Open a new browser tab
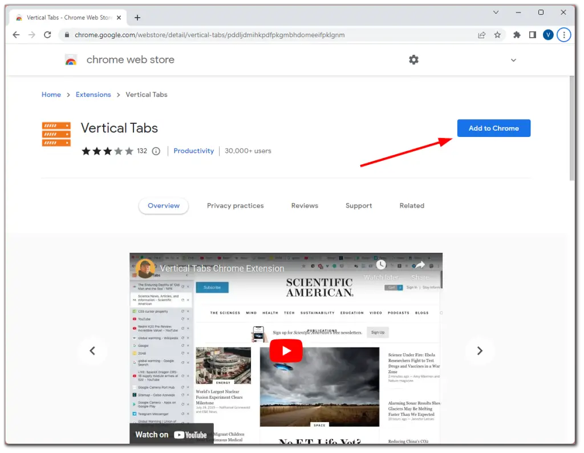This screenshot has height=453, width=584. point(137,17)
